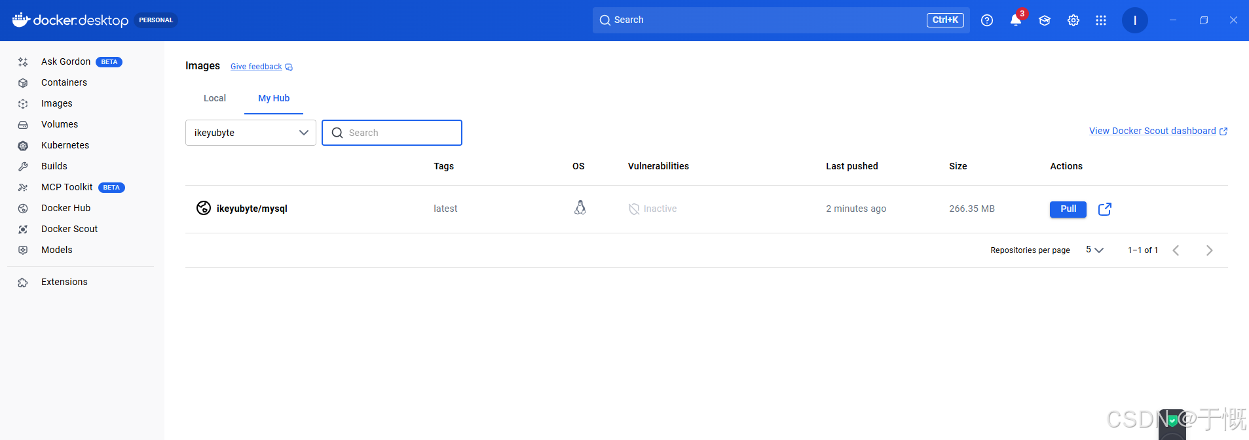Open the Give feedback link
The width and height of the screenshot is (1249, 440).
pyautogui.click(x=256, y=67)
